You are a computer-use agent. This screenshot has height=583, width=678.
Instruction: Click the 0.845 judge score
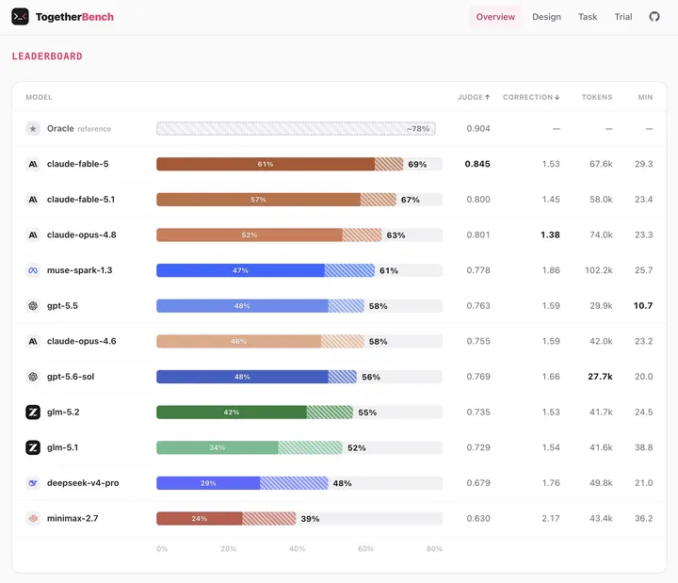point(477,164)
